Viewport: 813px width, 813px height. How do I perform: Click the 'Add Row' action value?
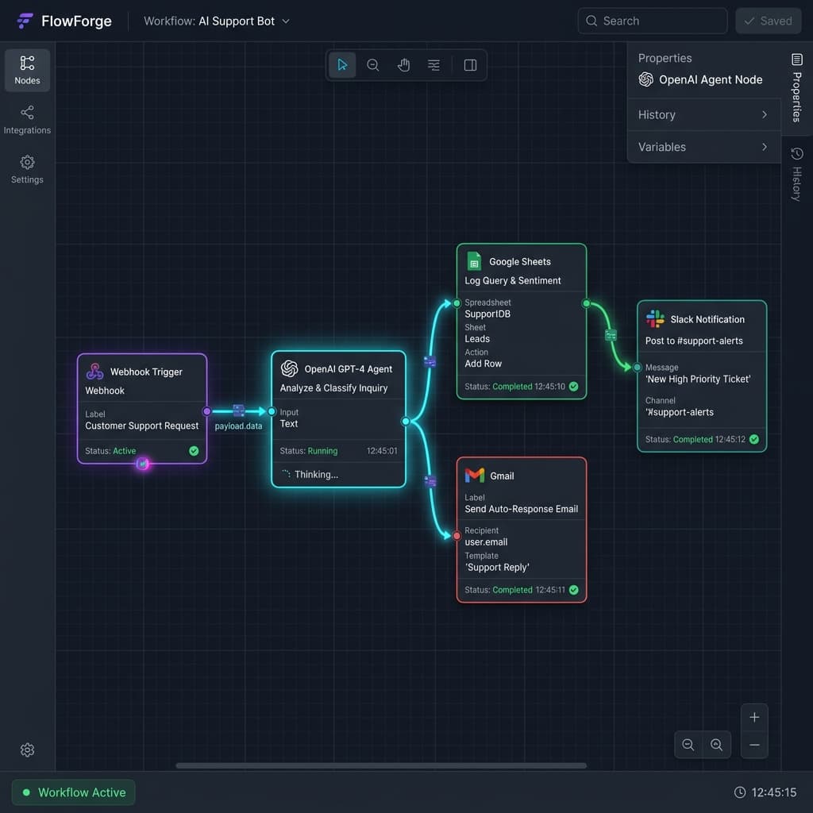click(484, 364)
